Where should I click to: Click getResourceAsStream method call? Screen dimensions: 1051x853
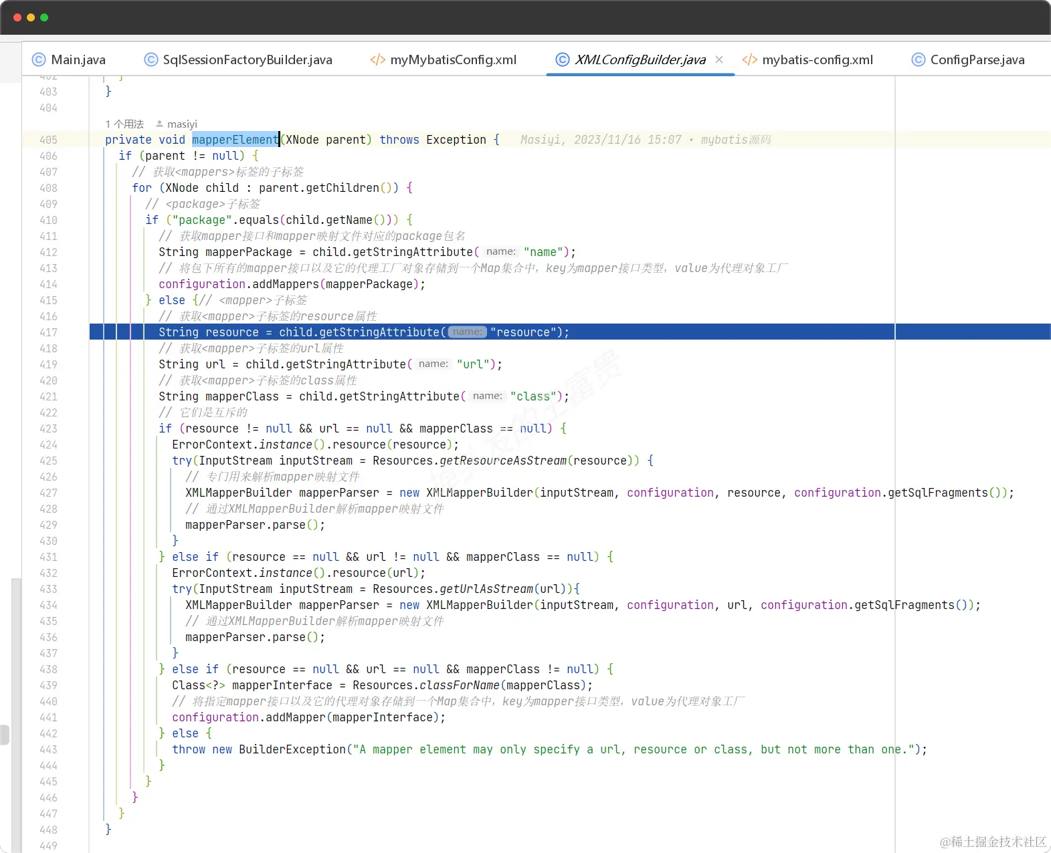pos(503,461)
